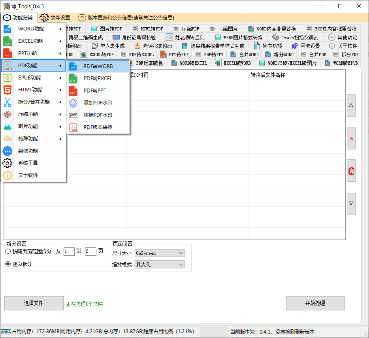
Task: Open the WORD转EPUB tab
Action: (341, 63)
